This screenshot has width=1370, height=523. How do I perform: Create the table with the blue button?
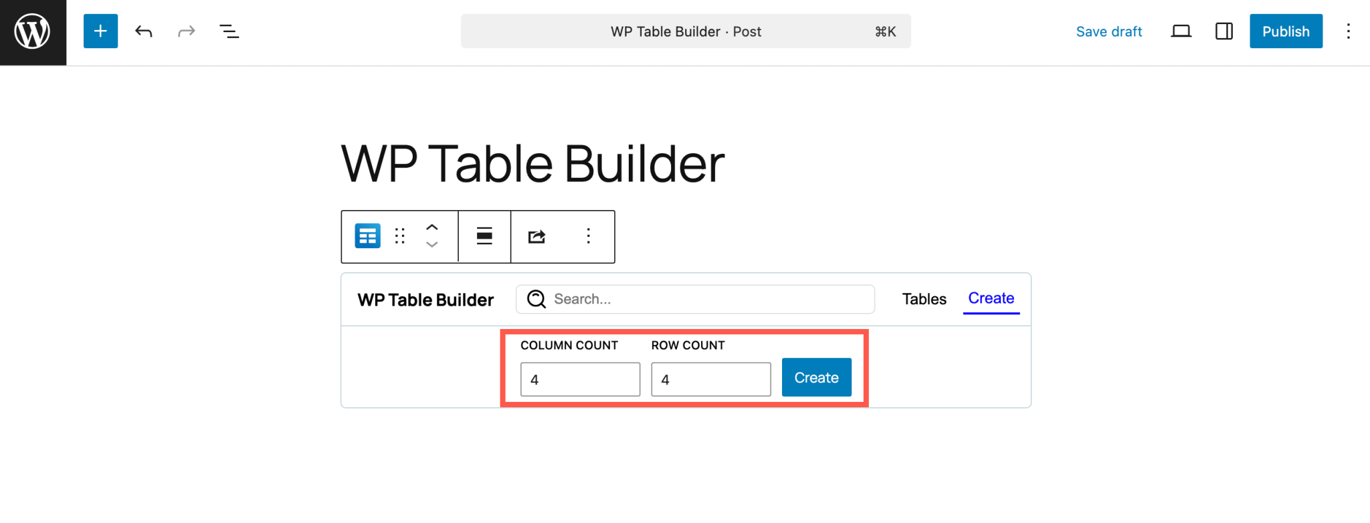(816, 378)
